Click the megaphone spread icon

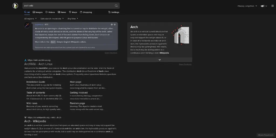click(x=263, y=6)
